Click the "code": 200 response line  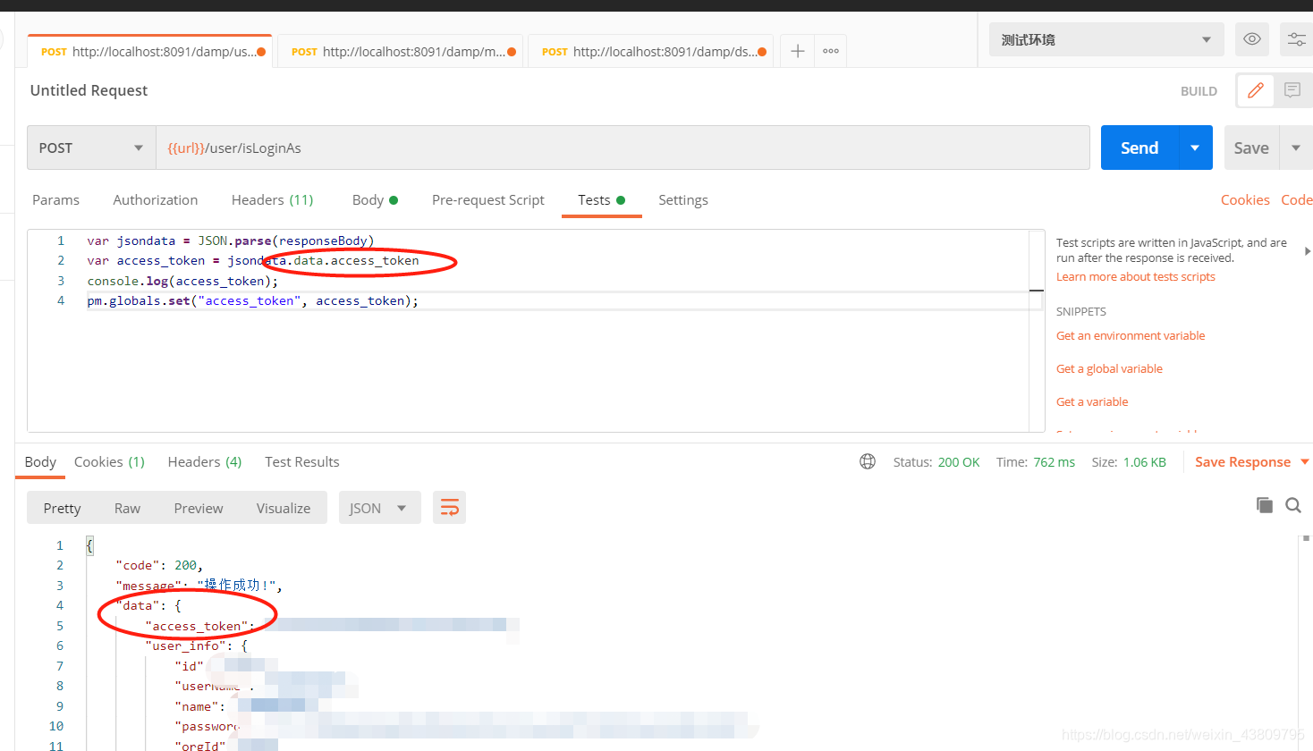tap(159, 565)
